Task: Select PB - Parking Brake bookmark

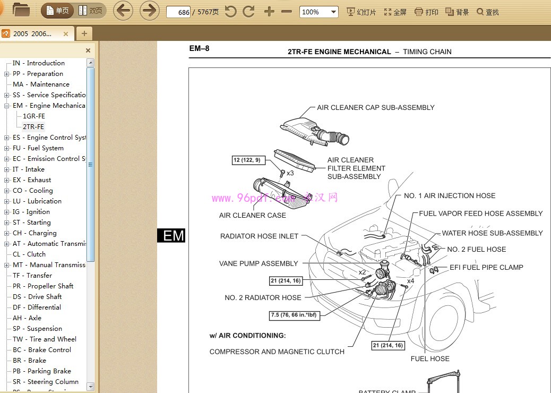Action: (x=42, y=371)
